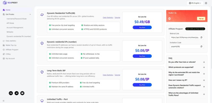Screen dimensions: 212x103
Task: Go to Home in the sidebar
Action: pyautogui.click(x=8, y=10)
